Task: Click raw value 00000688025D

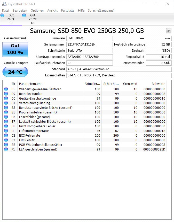Action: [154, 149]
